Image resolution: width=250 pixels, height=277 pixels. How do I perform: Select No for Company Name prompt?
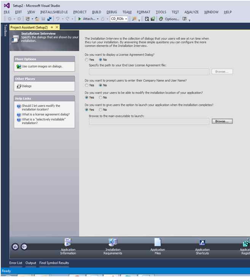100,85
